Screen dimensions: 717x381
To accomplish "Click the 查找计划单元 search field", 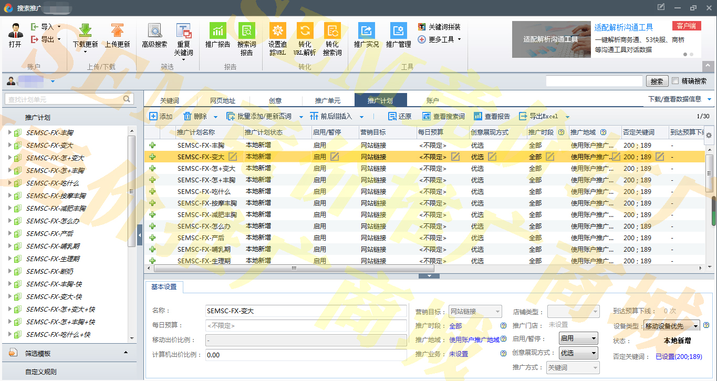I will (64, 99).
